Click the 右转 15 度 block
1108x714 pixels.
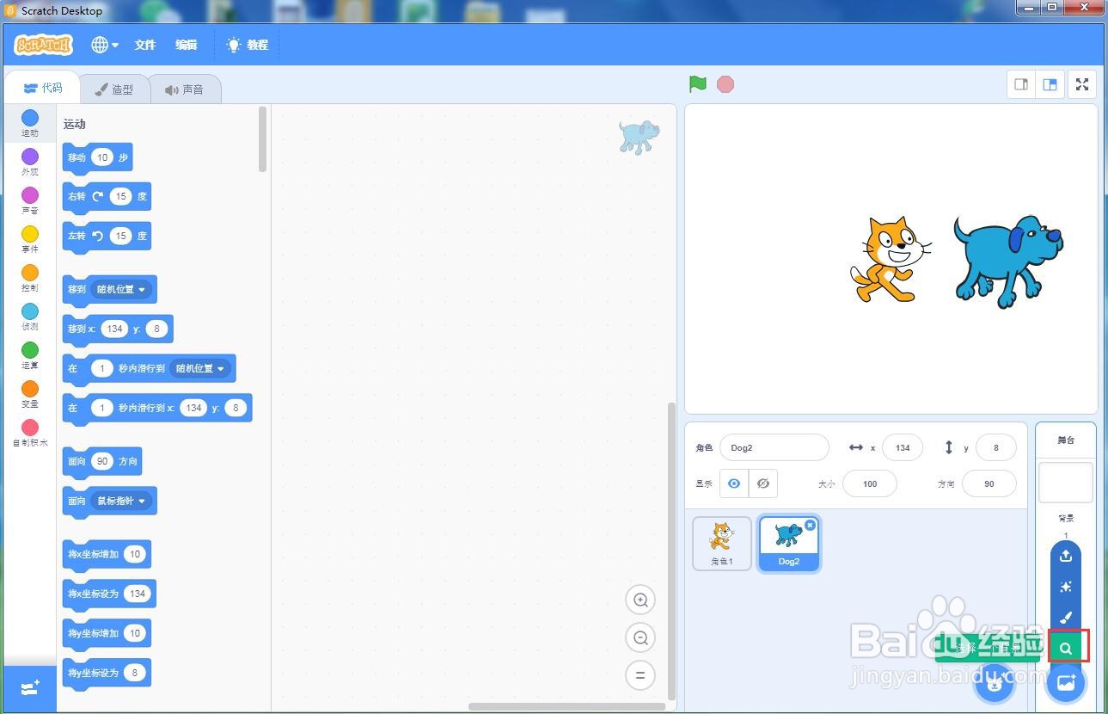pos(107,197)
